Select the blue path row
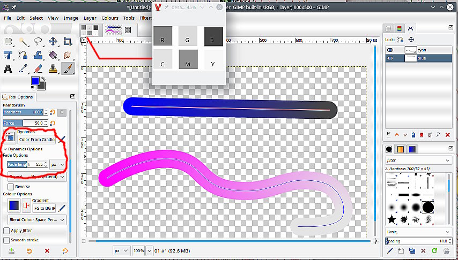The height and width of the screenshot is (260, 458). (x=418, y=58)
